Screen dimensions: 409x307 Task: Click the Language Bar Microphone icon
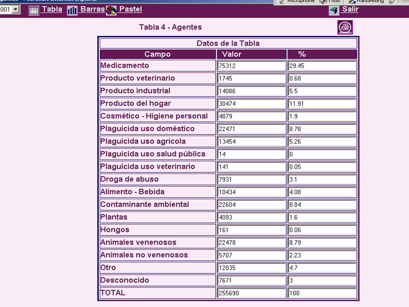tap(282, 2)
